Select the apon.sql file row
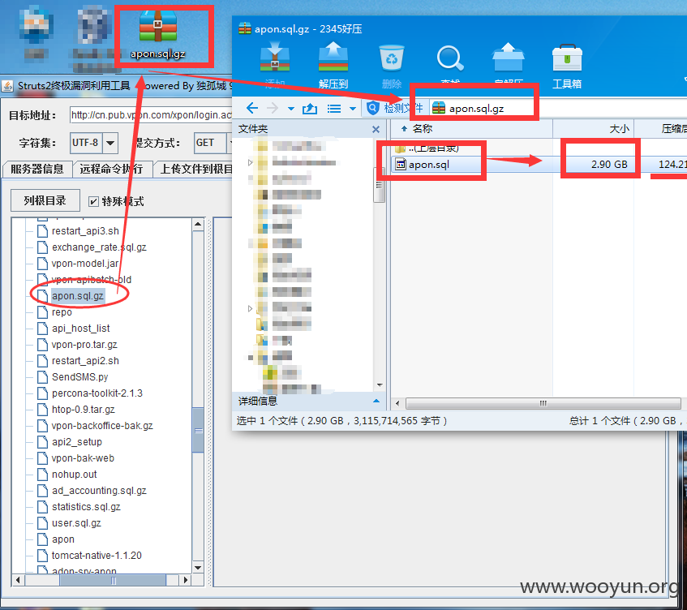Viewport: 687px width, 610px height. click(539, 165)
